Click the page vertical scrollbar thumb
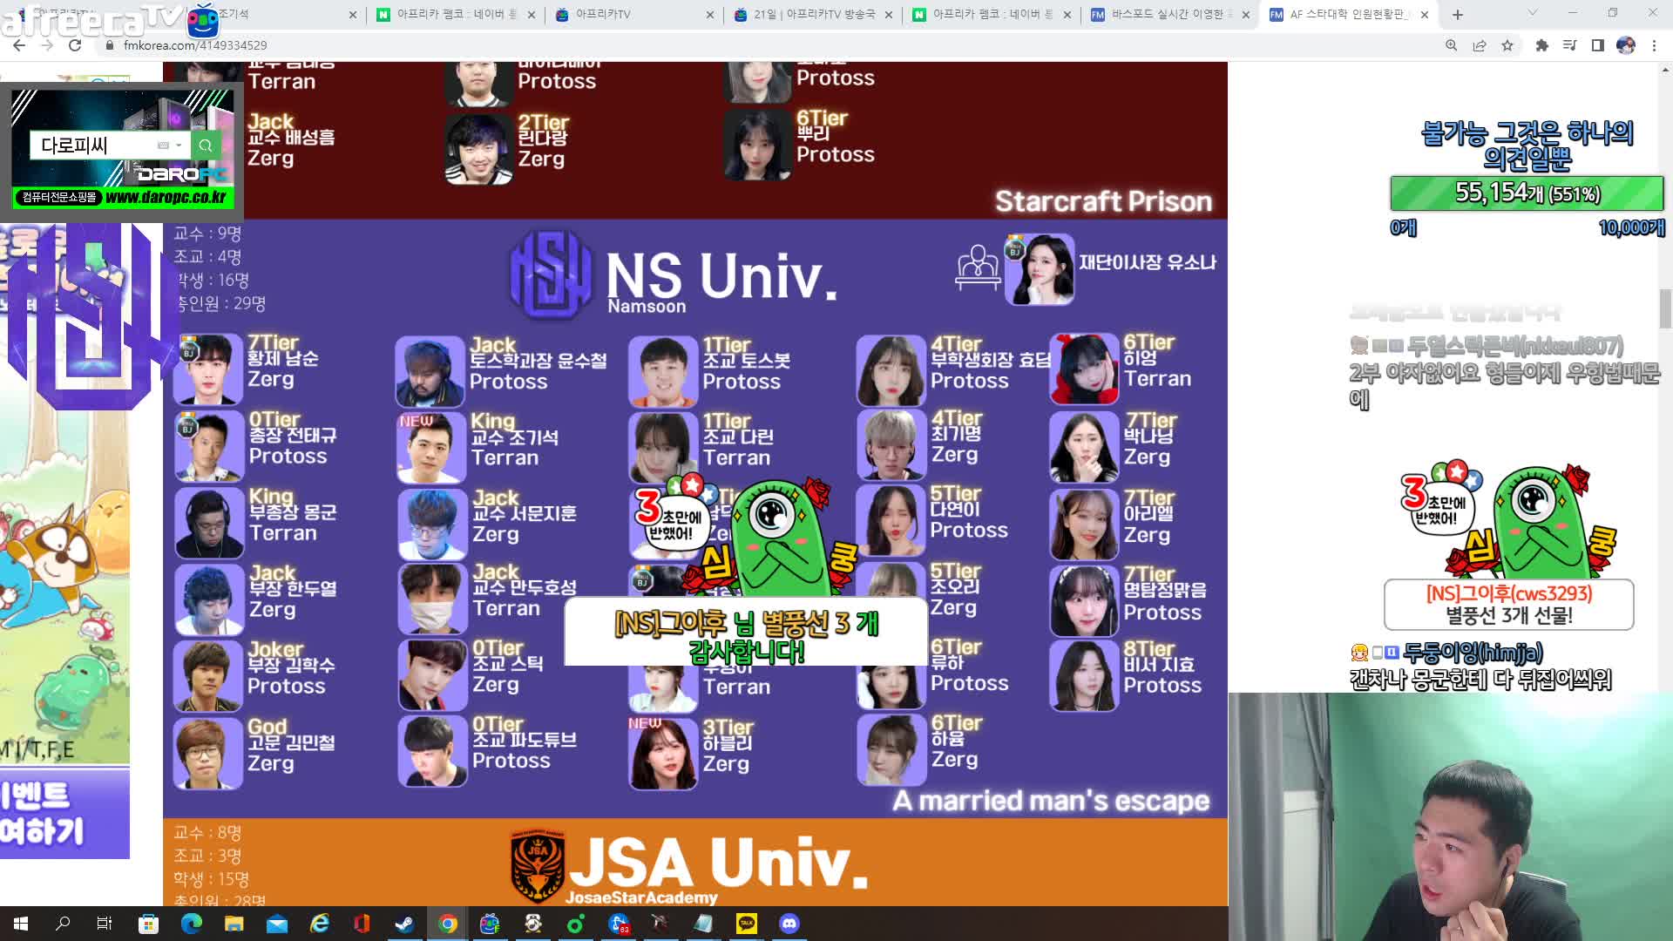This screenshot has height=941, width=1673. (1665, 309)
